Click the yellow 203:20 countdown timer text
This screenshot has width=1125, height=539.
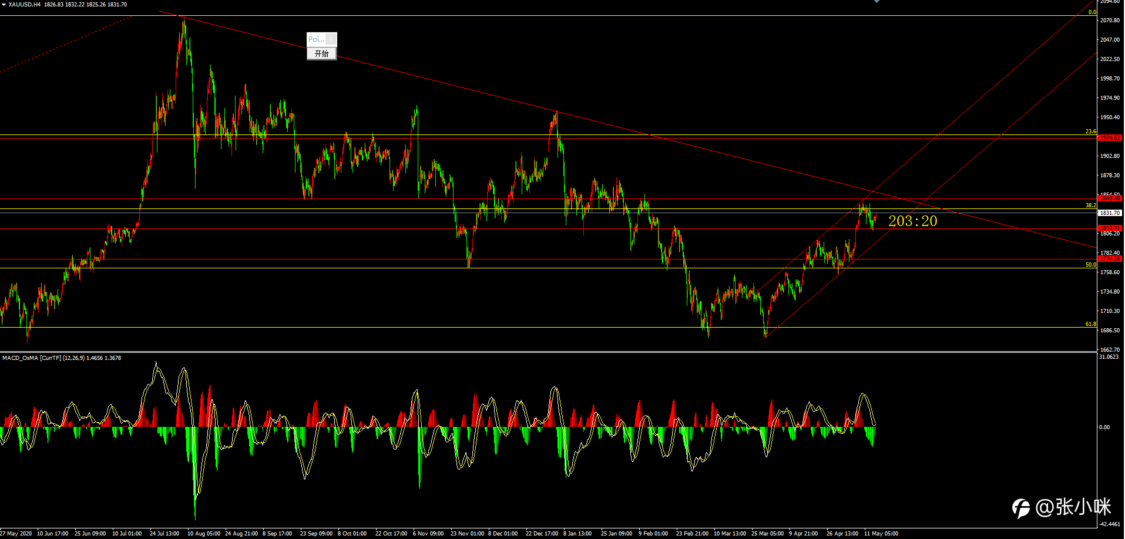[912, 221]
